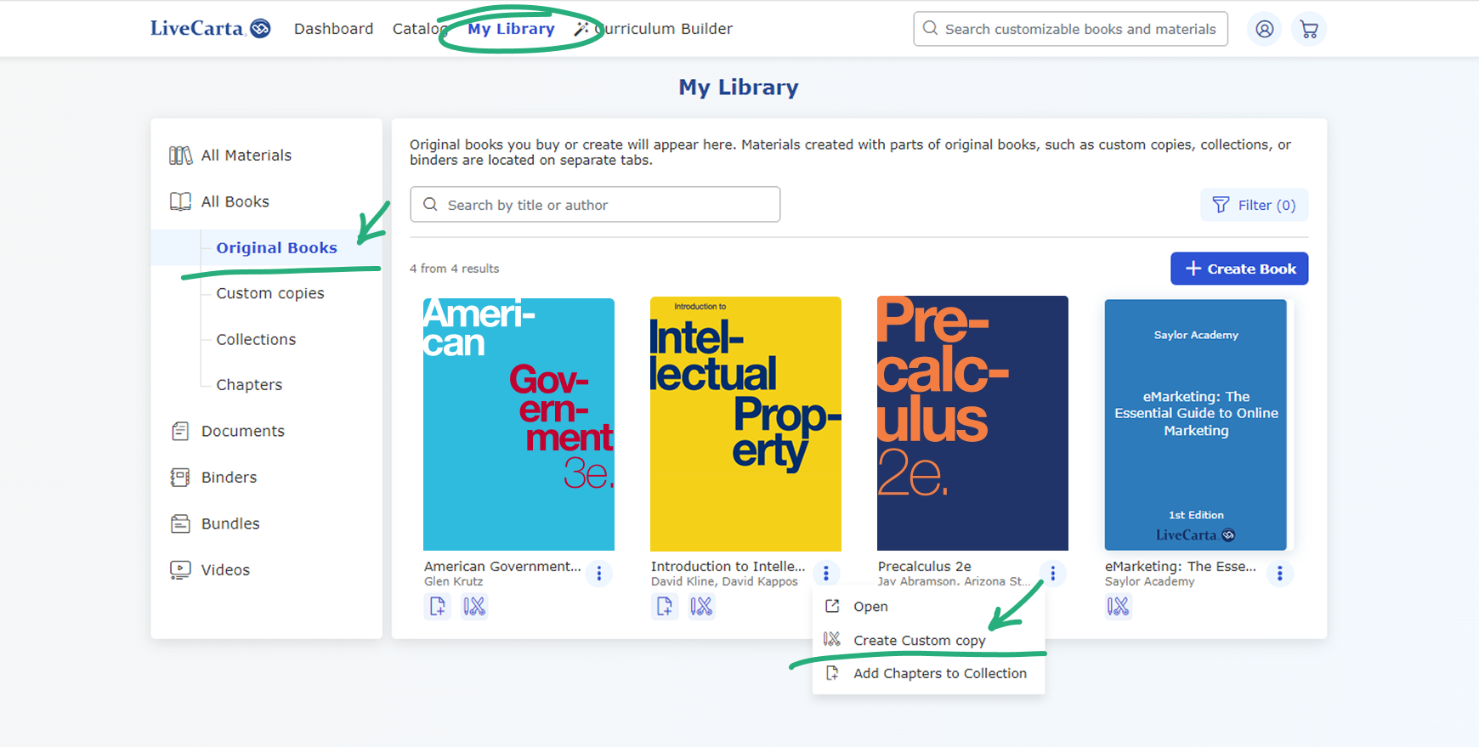The height and width of the screenshot is (747, 1479).
Task: Click the Documents sidebar icon
Action: [x=180, y=431]
